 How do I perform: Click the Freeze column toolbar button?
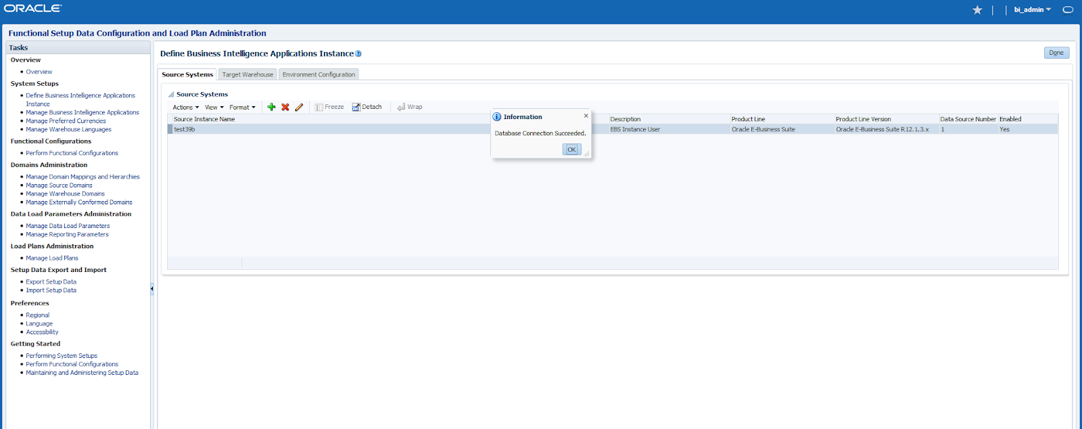[329, 107]
